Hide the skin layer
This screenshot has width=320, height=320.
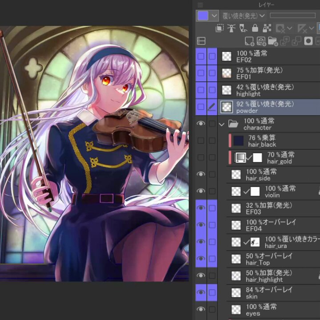(x=201, y=292)
